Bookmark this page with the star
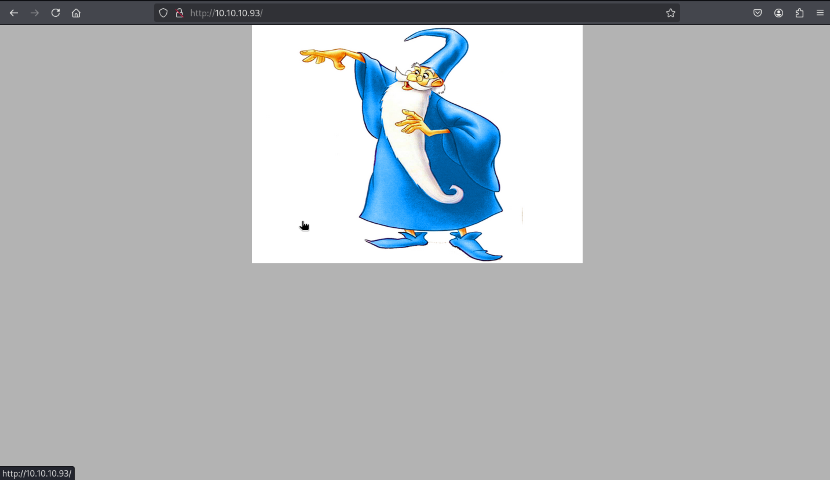 (x=671, y=13)
